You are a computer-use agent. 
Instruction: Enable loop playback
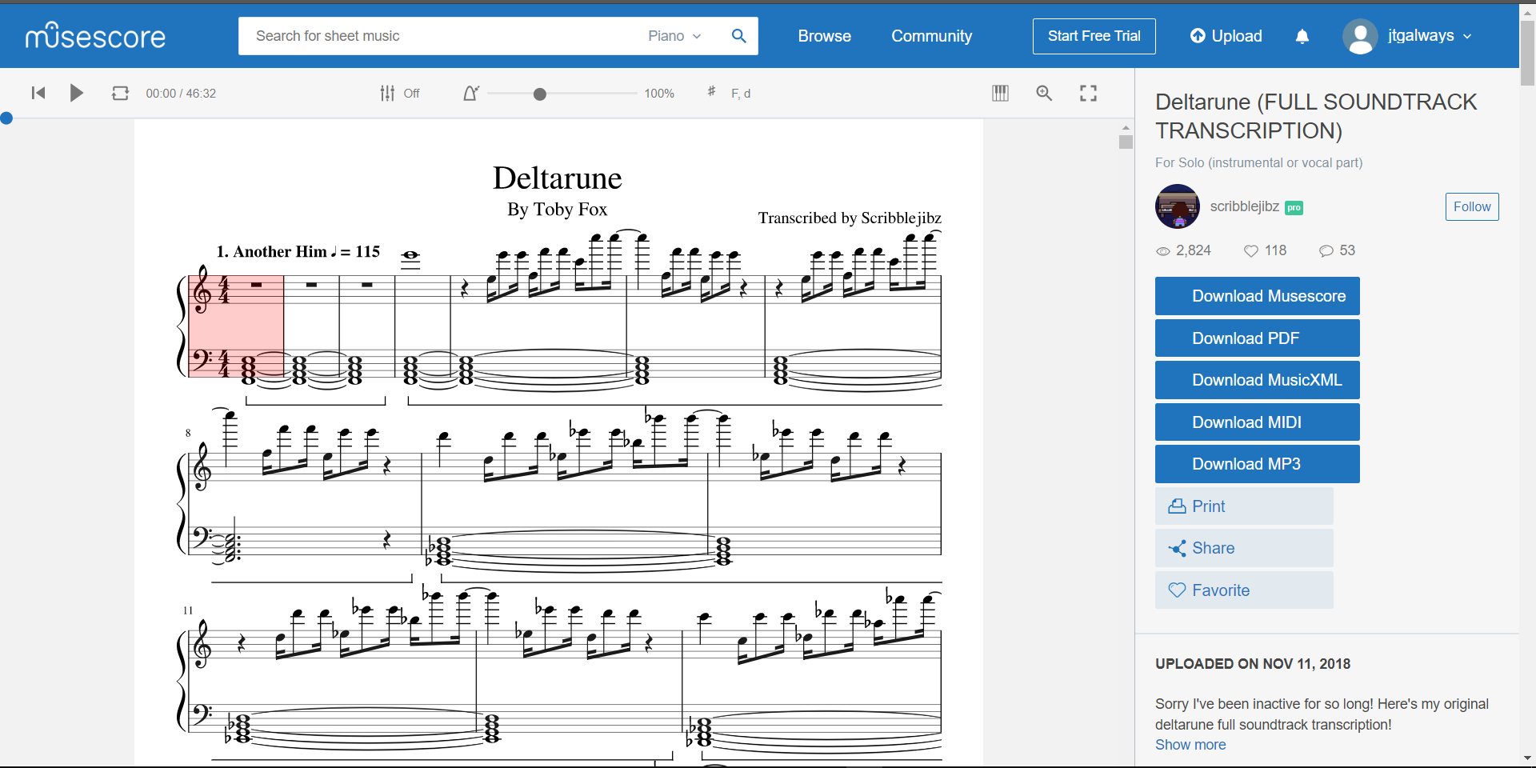[x=120, y=93]
